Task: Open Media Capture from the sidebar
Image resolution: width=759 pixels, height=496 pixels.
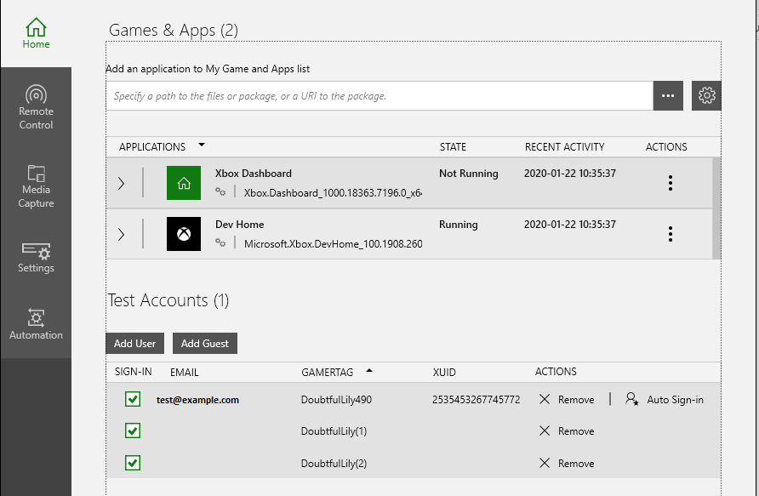Action: pyautogui.click(x=36, y=186)
